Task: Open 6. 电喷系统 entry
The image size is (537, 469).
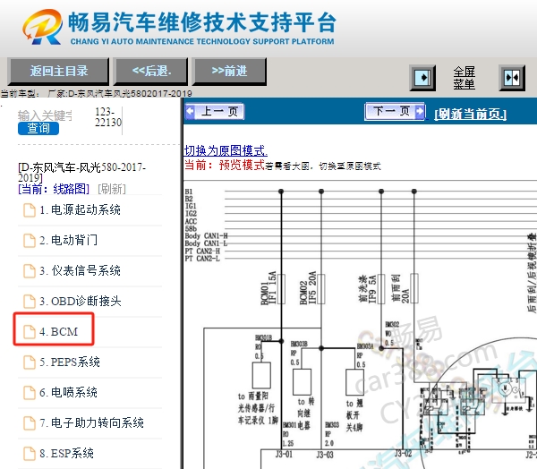Action: point(69,393)
